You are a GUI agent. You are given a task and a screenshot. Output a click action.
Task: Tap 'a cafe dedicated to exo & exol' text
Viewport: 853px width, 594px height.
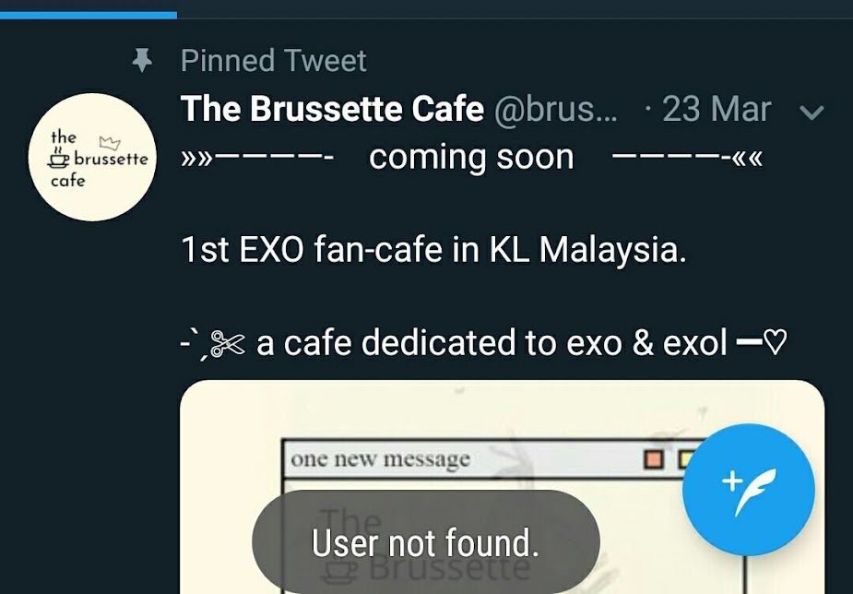pos(492,343)
